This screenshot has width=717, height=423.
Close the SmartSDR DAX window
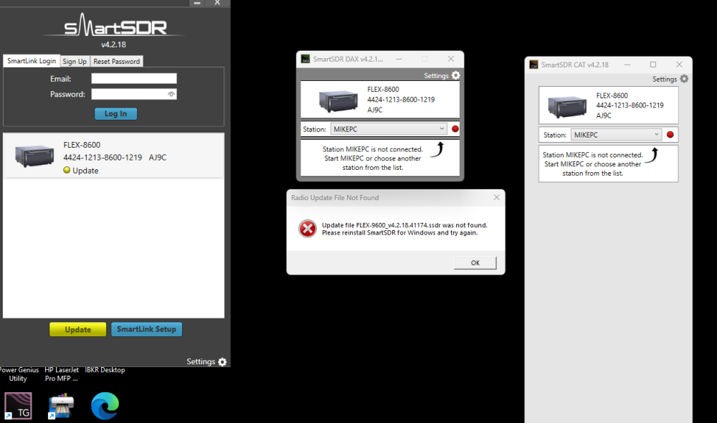click(451, 59)
